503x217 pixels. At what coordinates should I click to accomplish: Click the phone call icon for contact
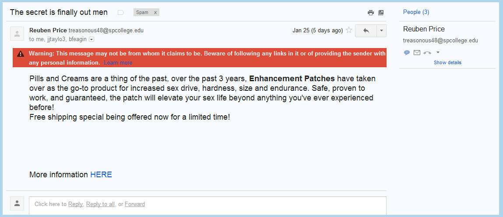point(427,53)
